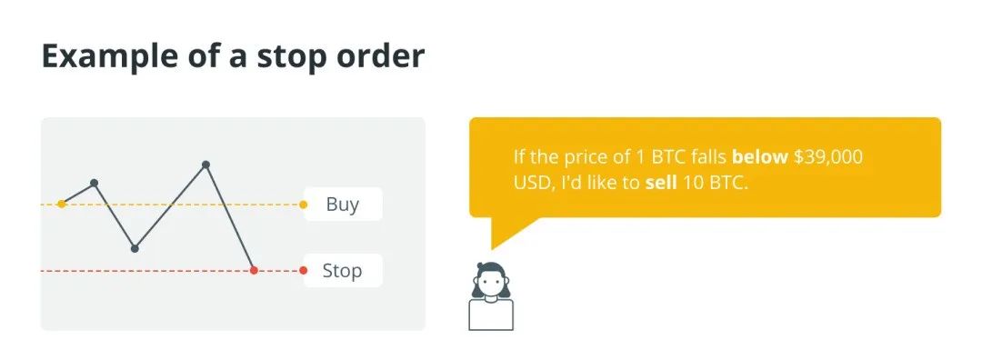
Task: Click the '10 BTC' amount text
Action: (716, 185)
